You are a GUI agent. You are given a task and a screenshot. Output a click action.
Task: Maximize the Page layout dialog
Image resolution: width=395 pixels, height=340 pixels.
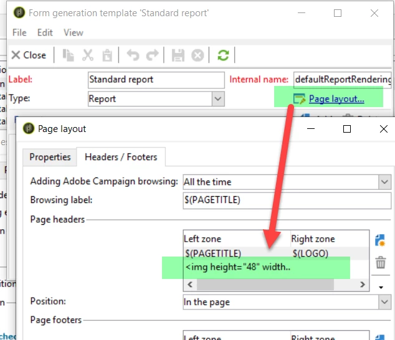[347, 129]
